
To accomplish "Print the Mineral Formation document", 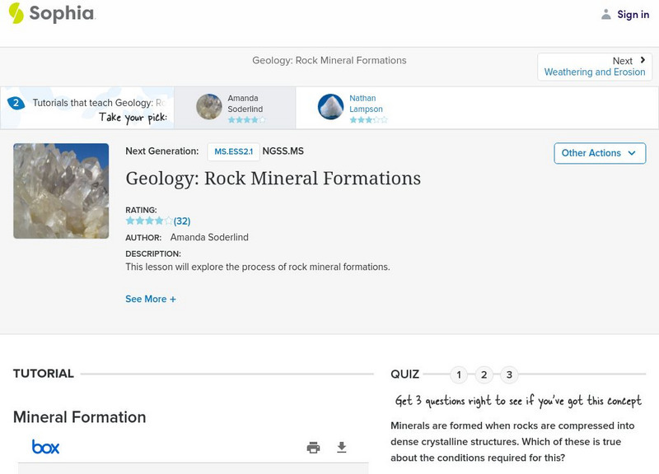I will point(313,448).
